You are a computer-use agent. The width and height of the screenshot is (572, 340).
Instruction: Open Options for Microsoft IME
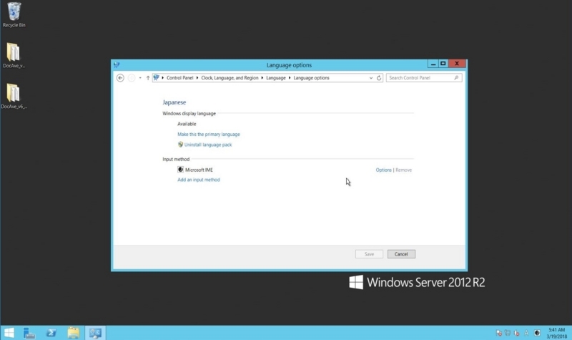click(383, 170)
